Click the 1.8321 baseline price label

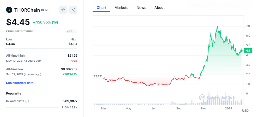coord(98,76)
